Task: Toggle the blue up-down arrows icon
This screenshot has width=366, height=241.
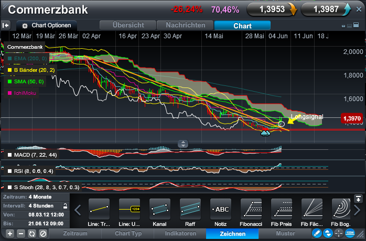Action: pos(328,233)
